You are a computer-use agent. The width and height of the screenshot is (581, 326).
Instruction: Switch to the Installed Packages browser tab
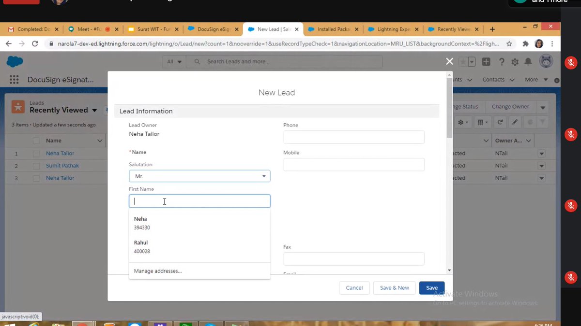pos(333,29)
